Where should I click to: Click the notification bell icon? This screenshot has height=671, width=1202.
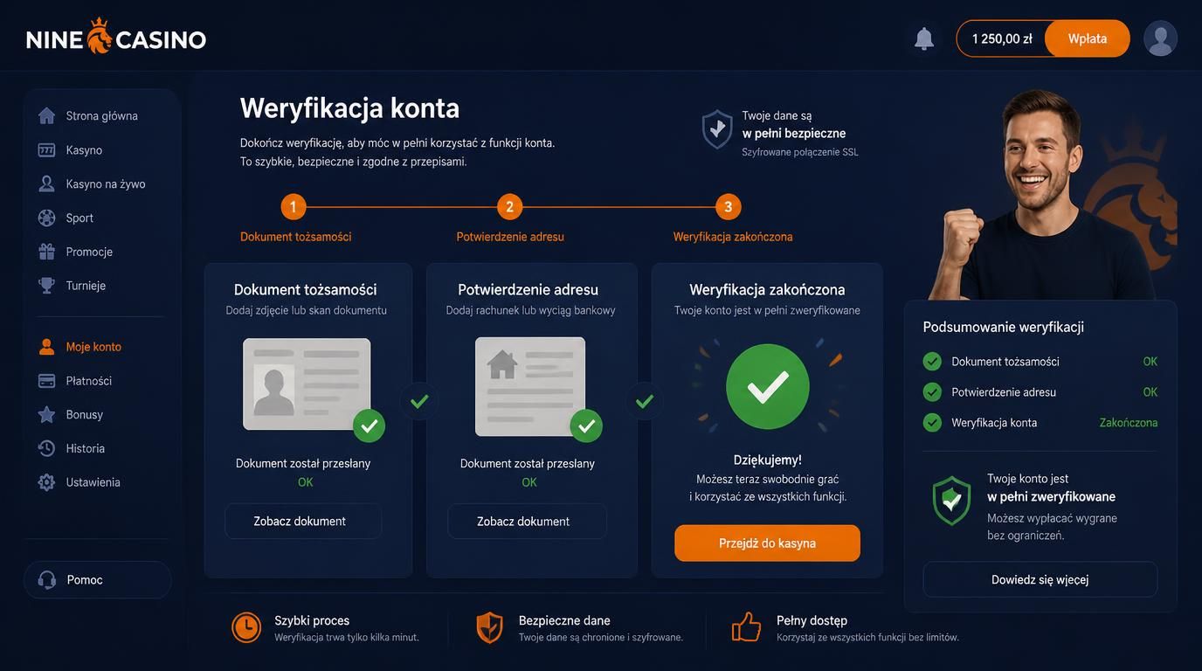pyautogui.click(x=923, y=38)
